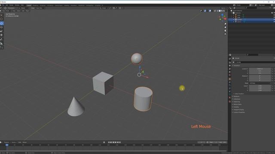Select Cone in the outliner

pos(239,15)
